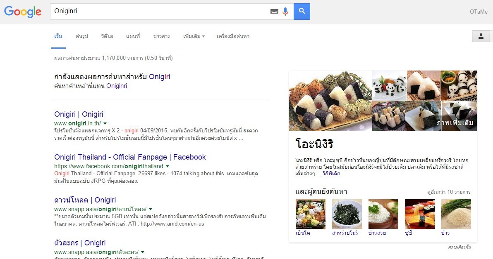Open the แผนที่ tab
The height and width of the screenshot is (259, 493).
[x=133, y=36]
